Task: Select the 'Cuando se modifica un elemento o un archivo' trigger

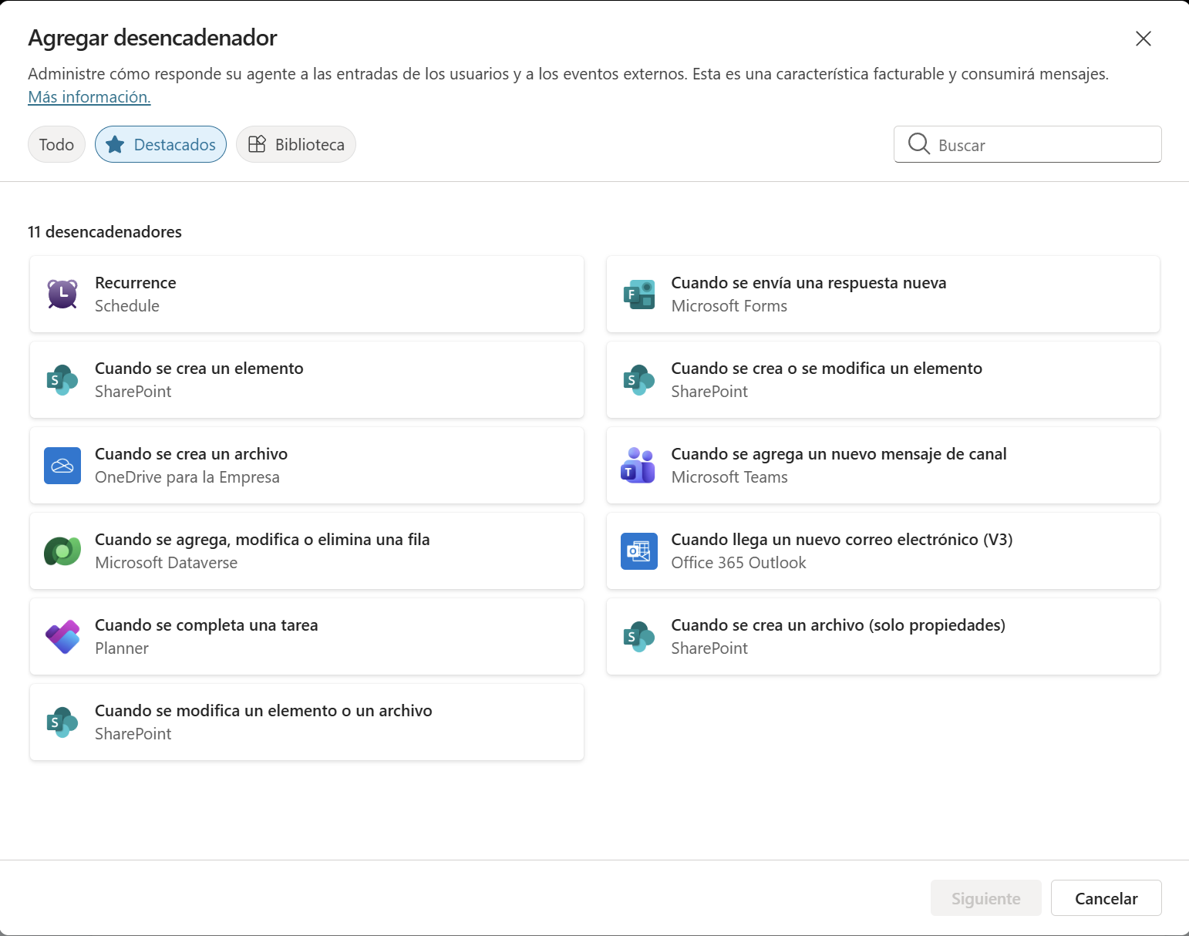Action: click(x=306, y=722)
